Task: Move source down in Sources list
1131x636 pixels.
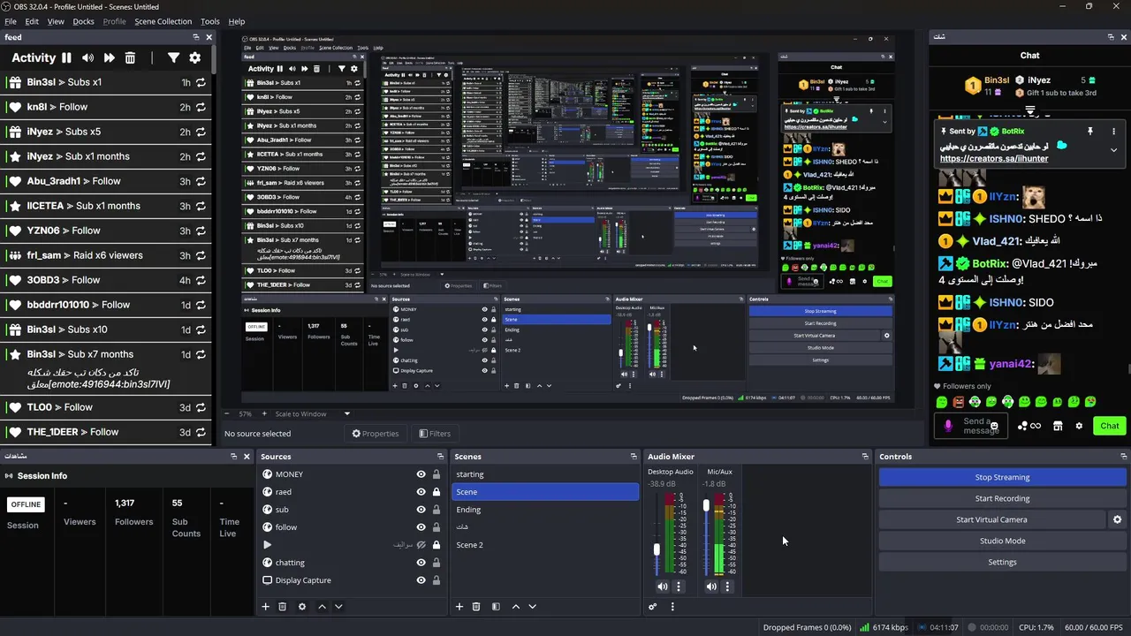Action: (338, 607)
